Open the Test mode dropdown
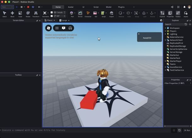The image size is (192, 138). [x=7, y=7]
